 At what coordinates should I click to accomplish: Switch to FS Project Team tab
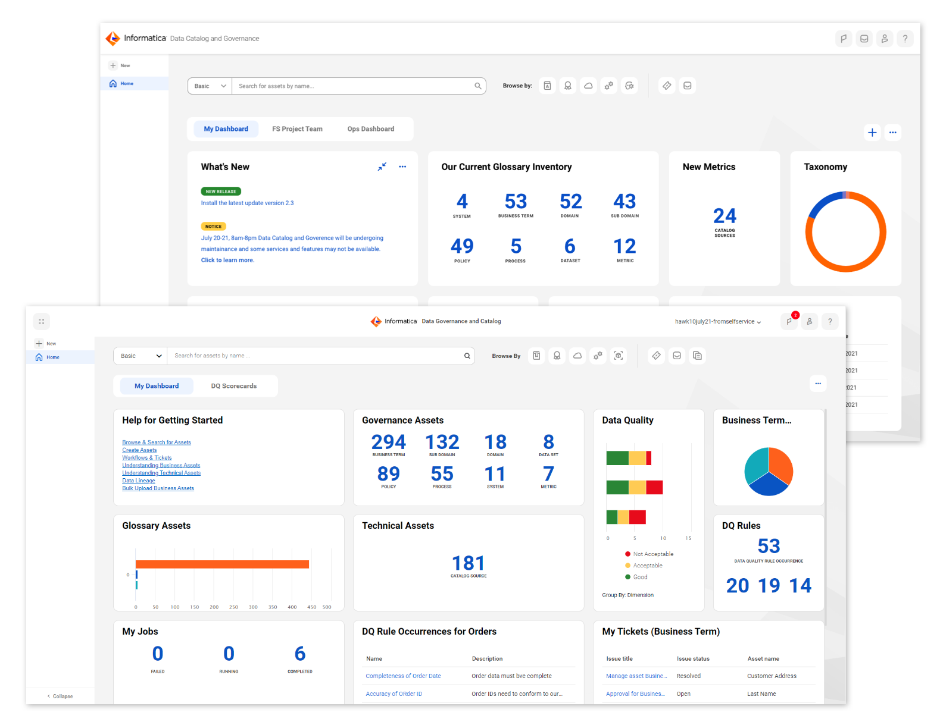tap(298, 129)
